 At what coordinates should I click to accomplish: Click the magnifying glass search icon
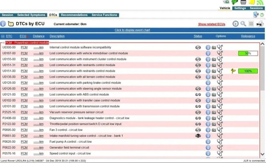point(243,24)
